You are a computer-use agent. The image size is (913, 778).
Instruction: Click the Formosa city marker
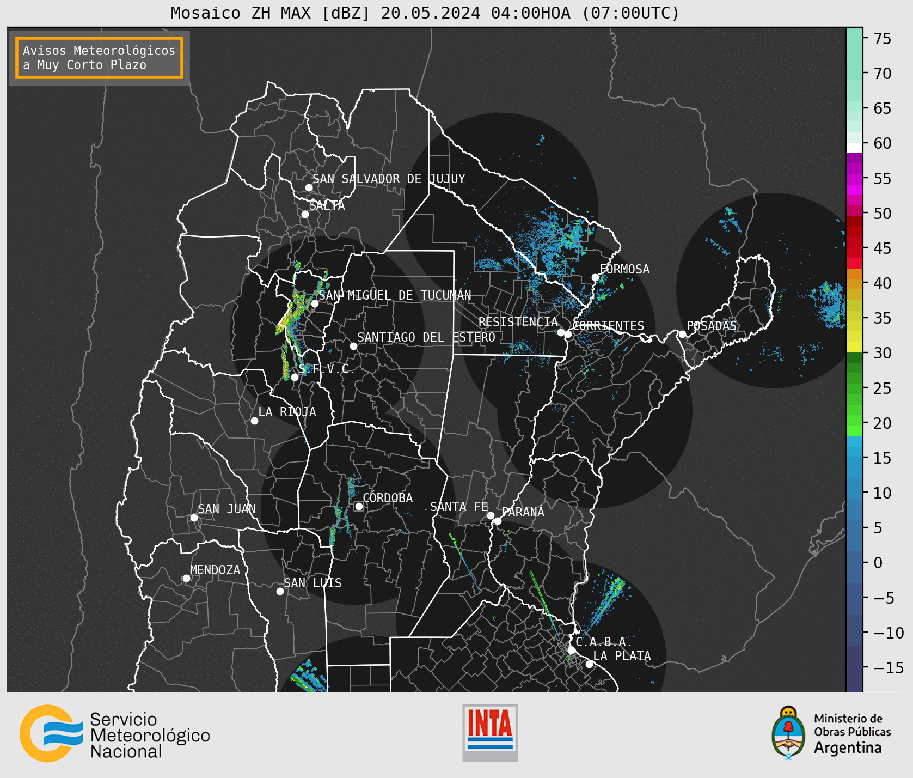(x=595, y=277)
